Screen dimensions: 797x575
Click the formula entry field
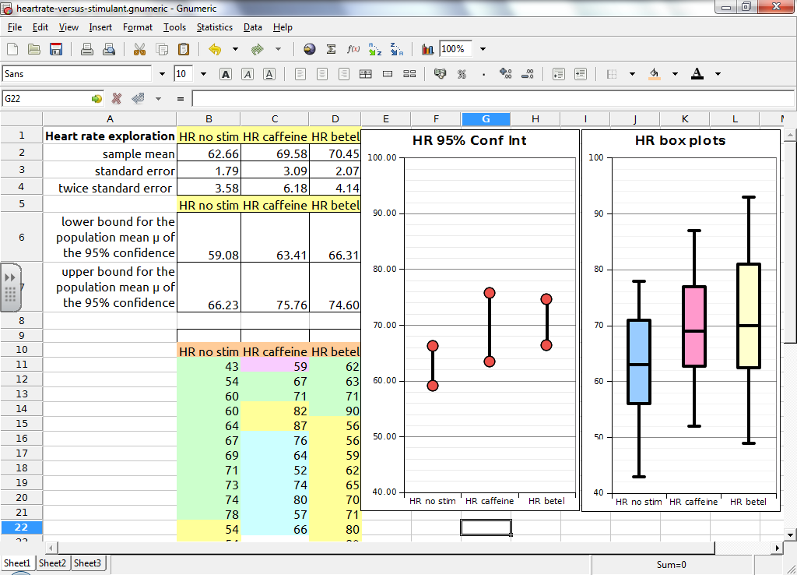coord(493,99)
